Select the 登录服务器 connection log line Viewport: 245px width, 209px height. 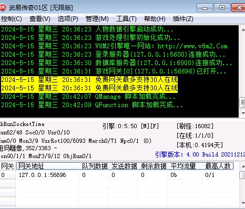point(113,55)
